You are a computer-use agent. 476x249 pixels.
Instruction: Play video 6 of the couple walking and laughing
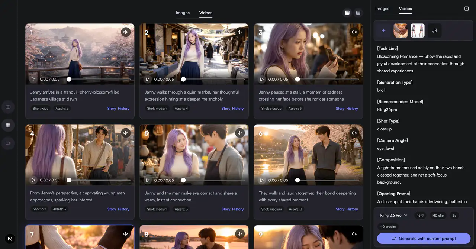pos(262,180)
